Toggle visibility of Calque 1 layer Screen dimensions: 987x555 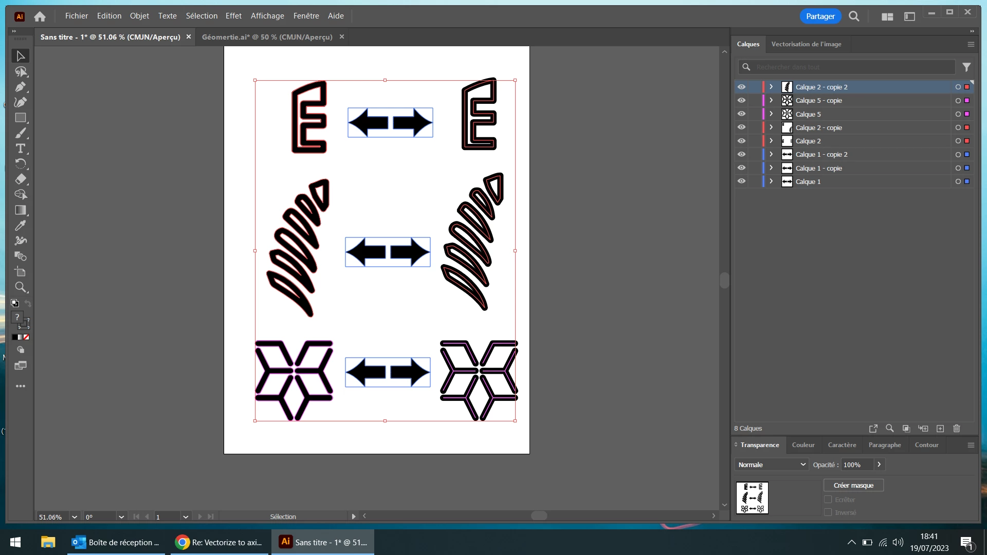741,181
